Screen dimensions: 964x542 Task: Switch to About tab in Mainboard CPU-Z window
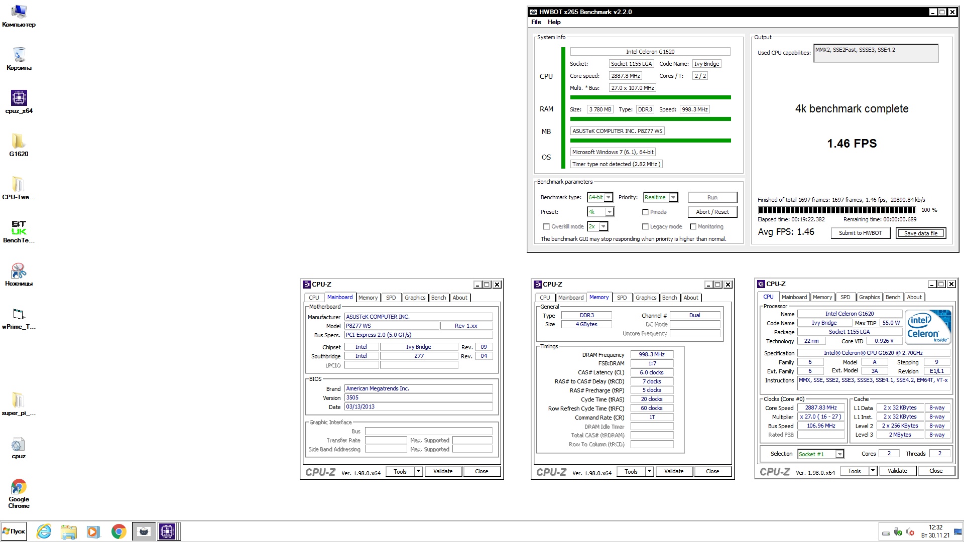[x=460, y=298]
